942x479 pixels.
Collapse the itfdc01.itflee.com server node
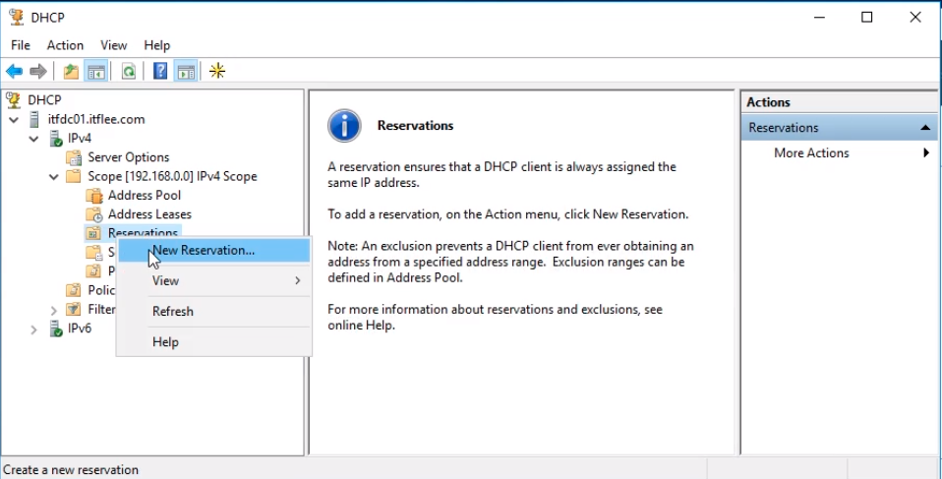click(14, 120)
